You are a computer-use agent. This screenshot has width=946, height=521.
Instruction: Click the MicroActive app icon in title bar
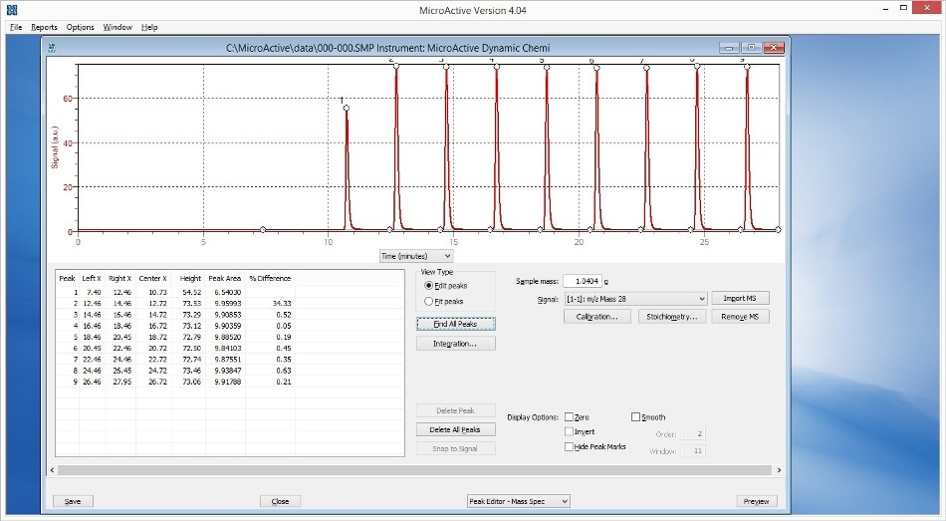pyautogui.click(x=12, y=10)
